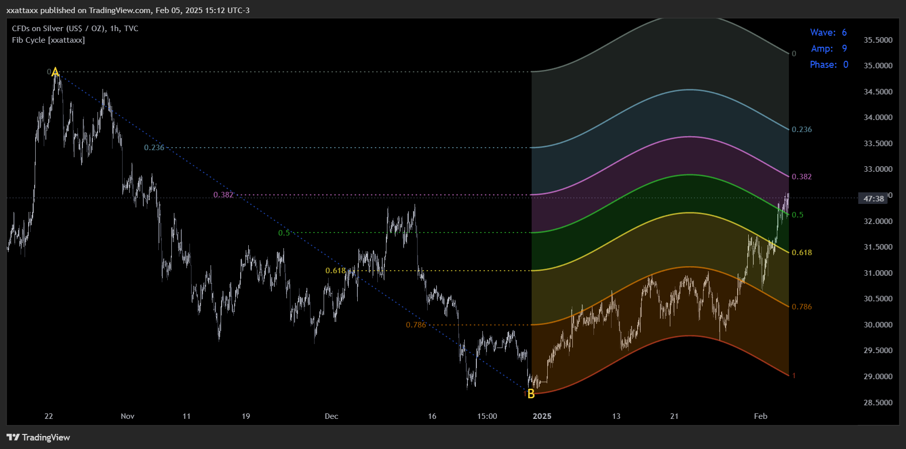
Task: Click the right-side 0.382 wave label
Action: pyautogui.click(x=801, y=176)
